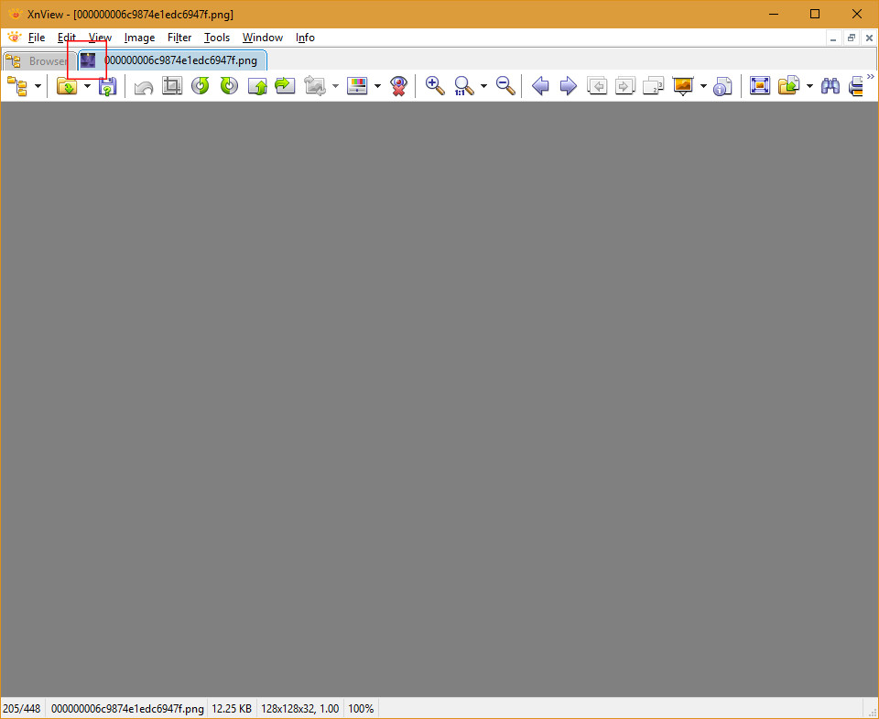
Task: Open the image properties info icon
Action: pos(722,86)
